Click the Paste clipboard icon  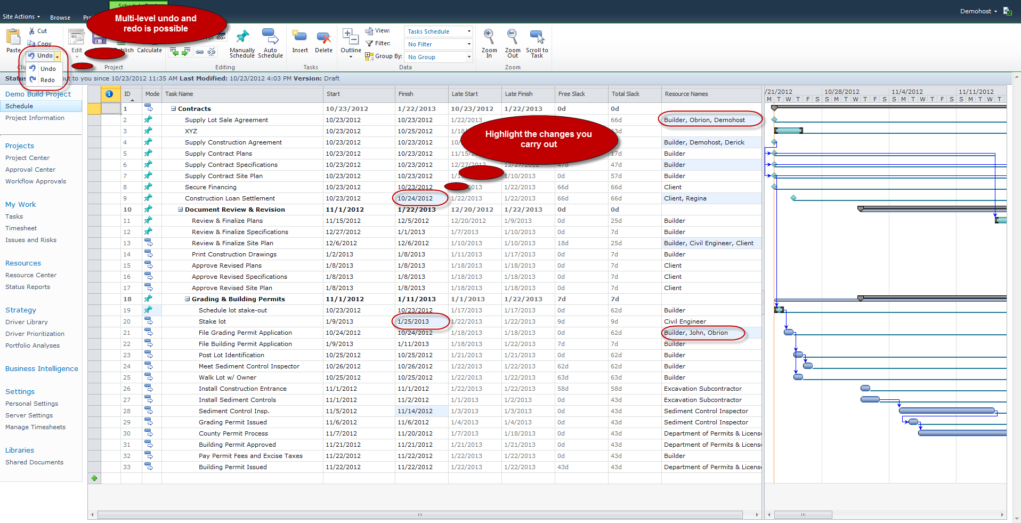point(13,37)
